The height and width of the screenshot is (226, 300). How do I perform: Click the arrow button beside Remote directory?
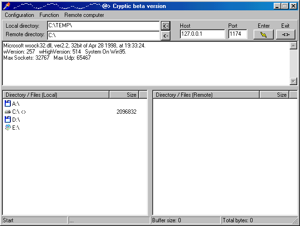tap(165, 36)
